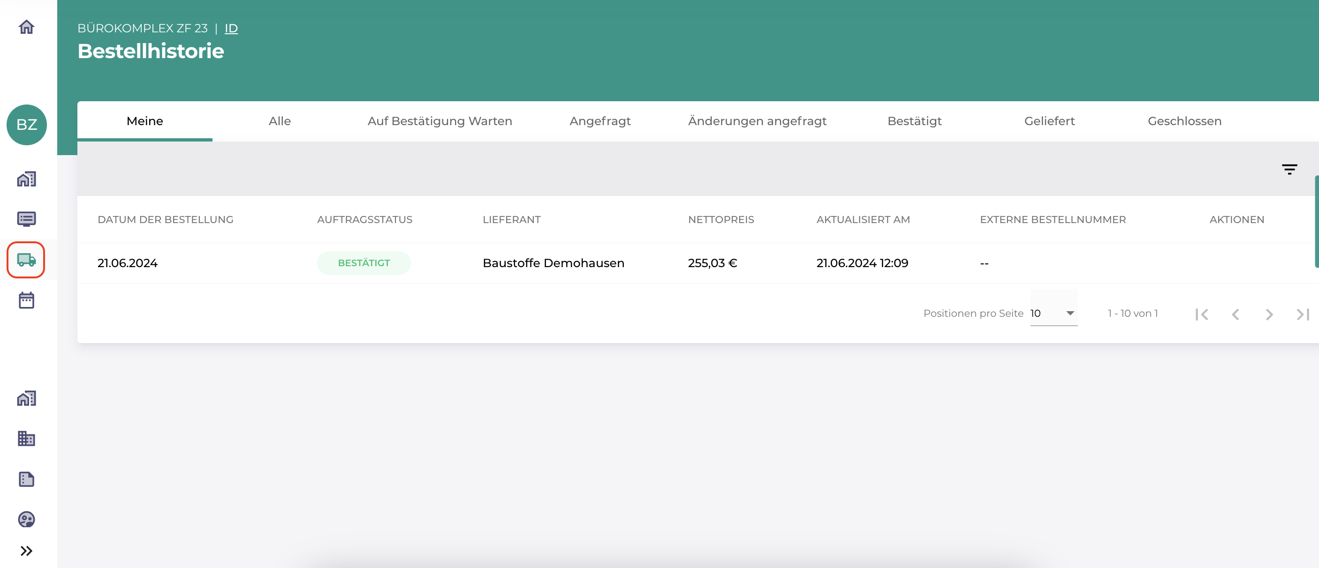
Task: Expand the sidebar with double chevron
Action: [26, 551]
